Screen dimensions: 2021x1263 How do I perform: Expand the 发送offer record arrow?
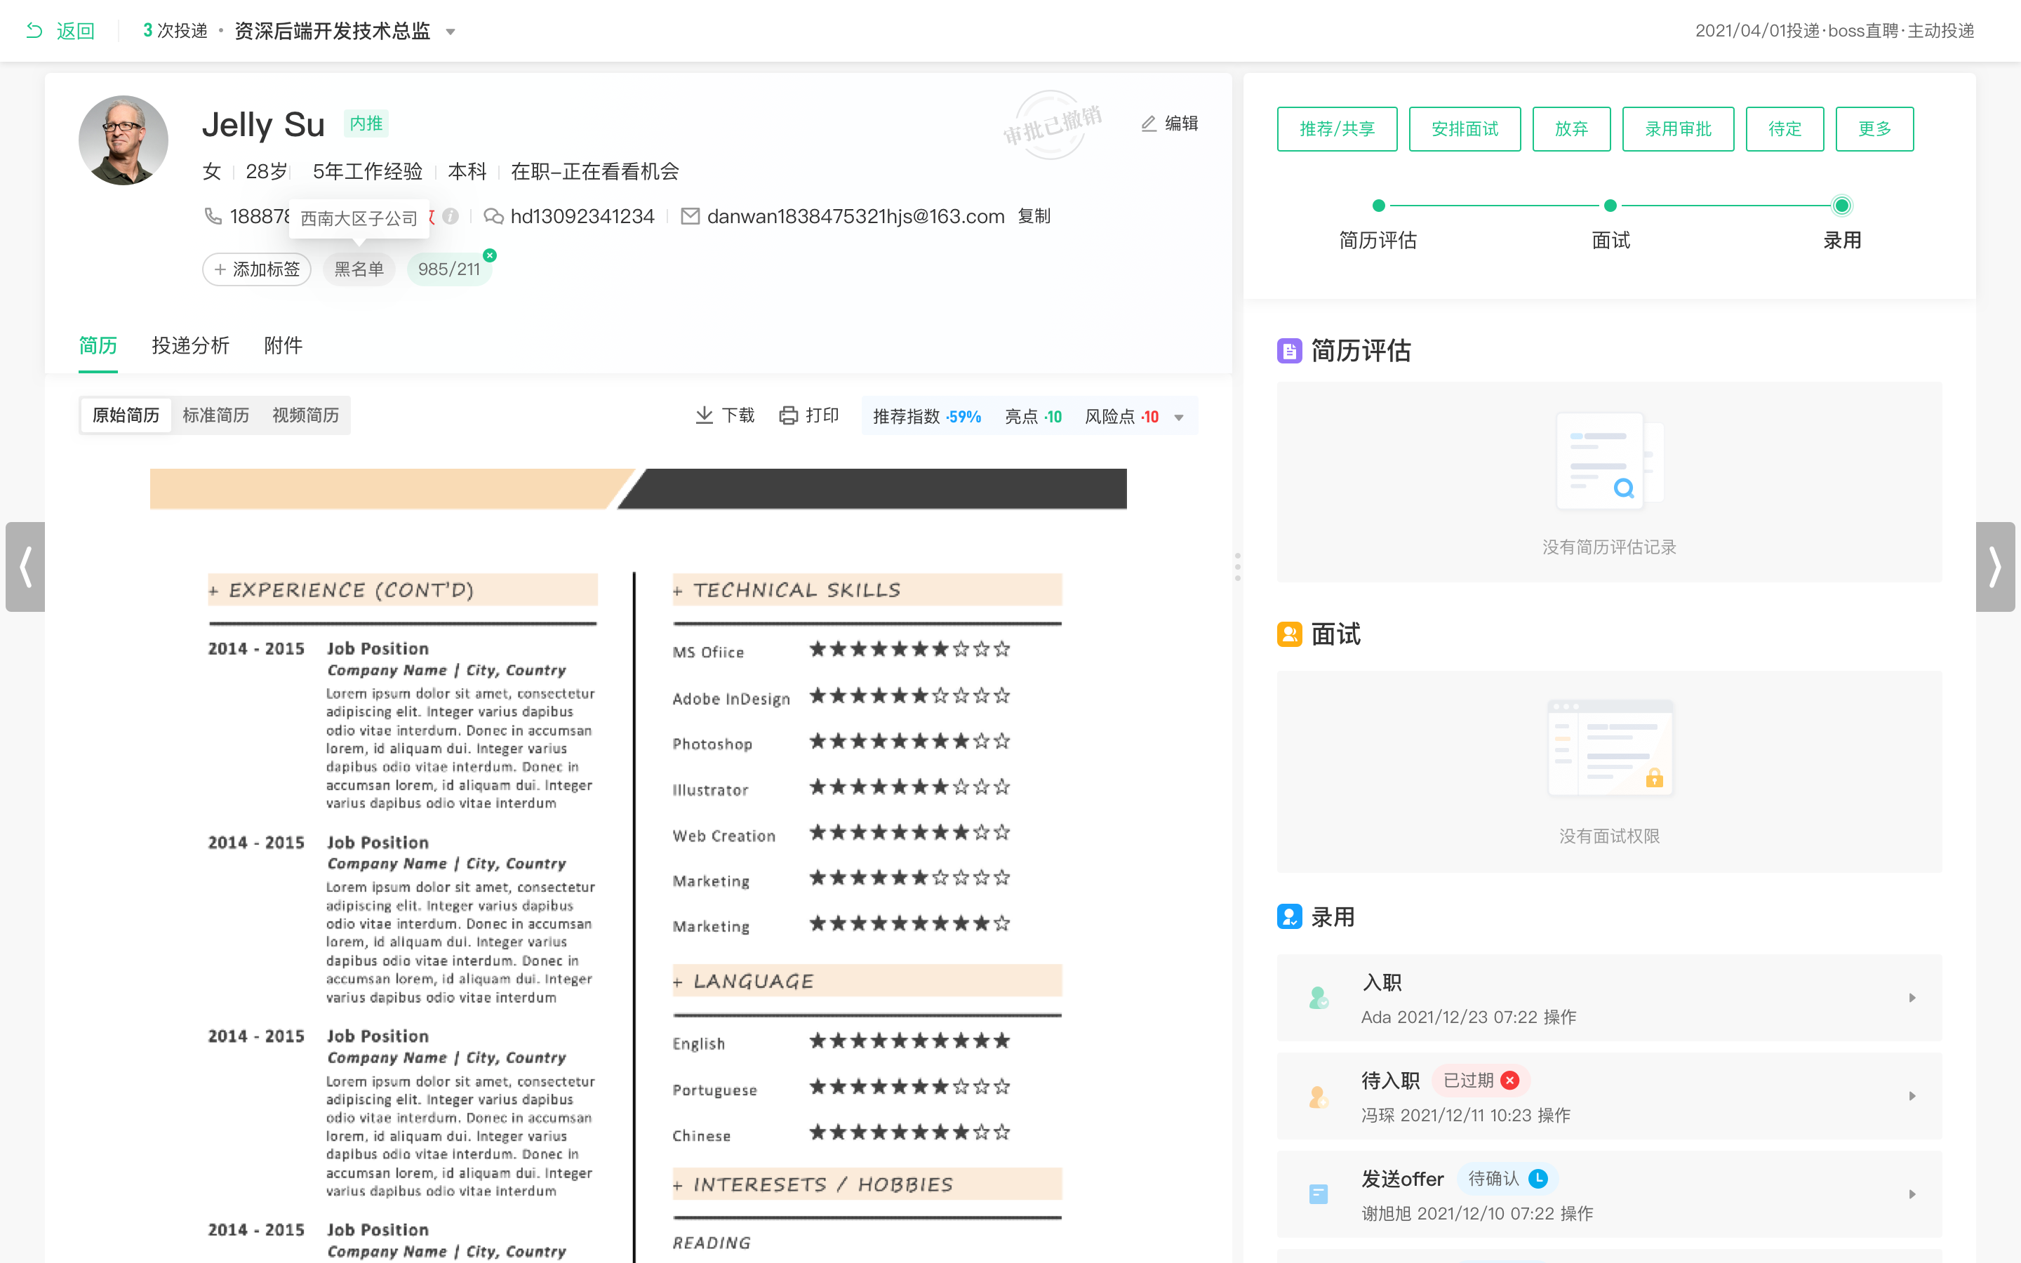click(1912, 1194)
